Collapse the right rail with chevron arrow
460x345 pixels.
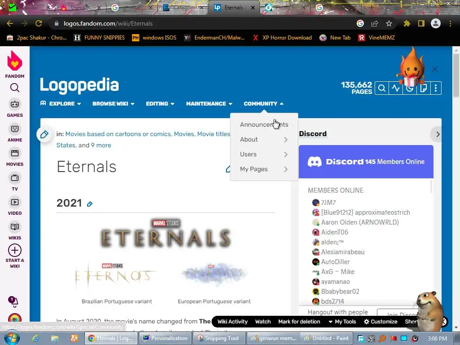438,134
